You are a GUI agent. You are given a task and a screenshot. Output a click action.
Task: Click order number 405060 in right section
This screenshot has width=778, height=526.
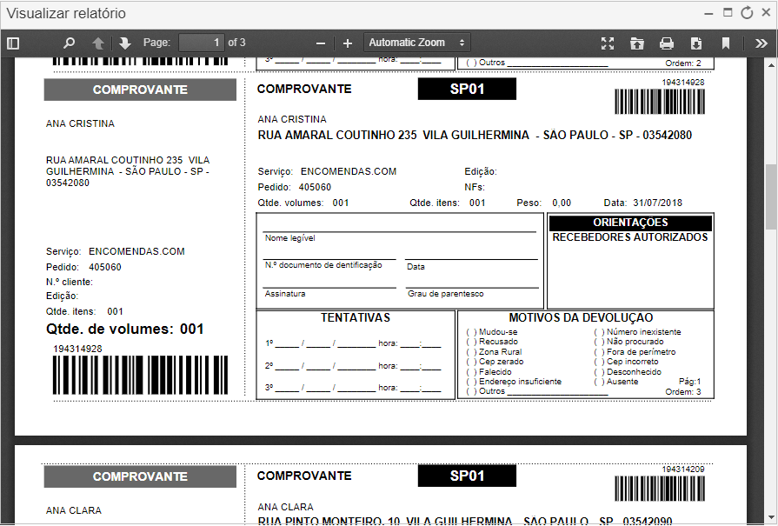click(315, 188)
